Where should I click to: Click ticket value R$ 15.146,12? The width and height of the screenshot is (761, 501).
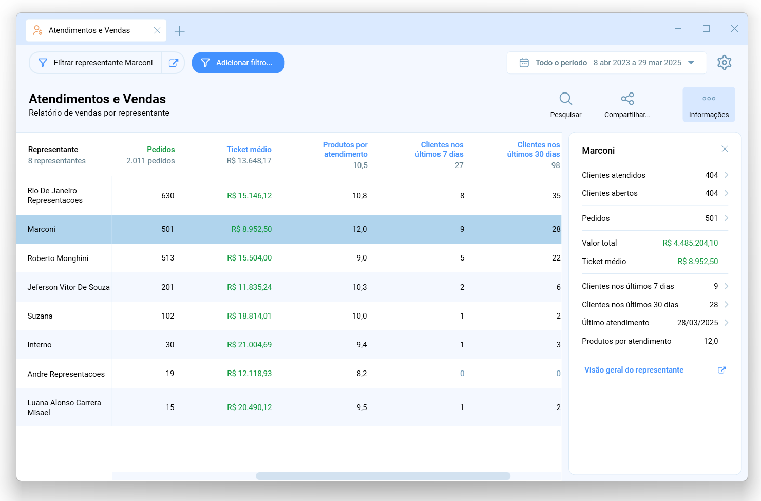(x=250, y=196)
